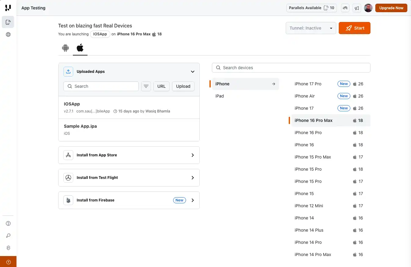Open the filter icon next to app search
The width and height of the screenshot is (411, 267).
point(146,86)
